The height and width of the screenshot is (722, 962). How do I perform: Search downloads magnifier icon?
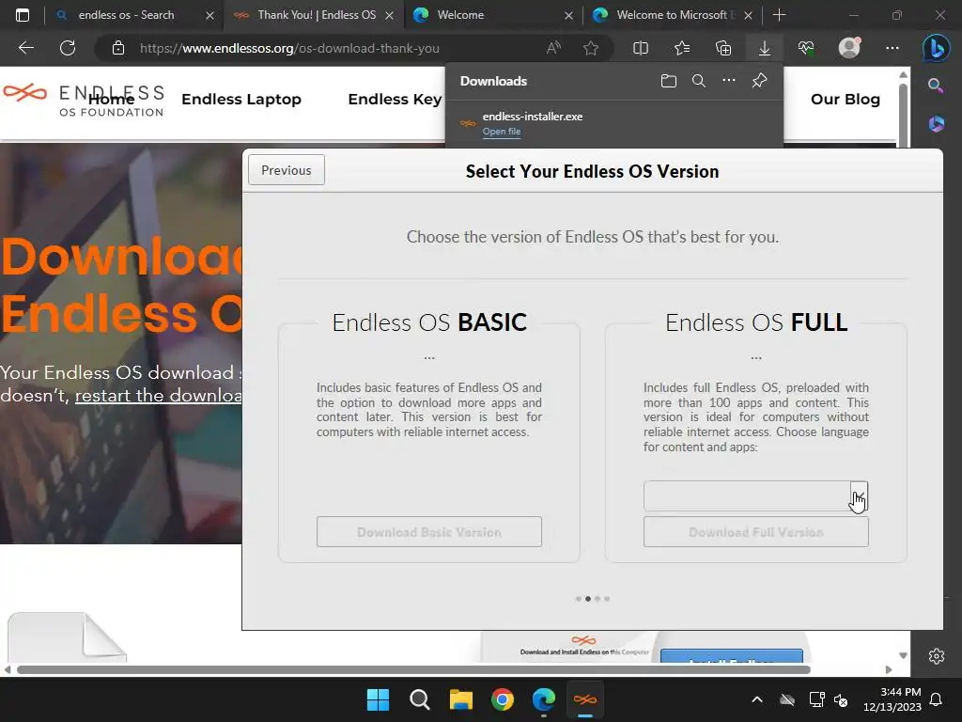pos(698,81)
